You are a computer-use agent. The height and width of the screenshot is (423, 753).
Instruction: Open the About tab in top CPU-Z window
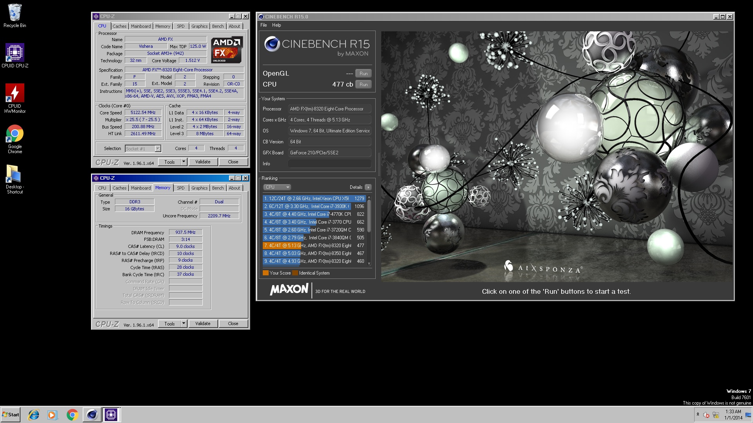tap(234, 26)
